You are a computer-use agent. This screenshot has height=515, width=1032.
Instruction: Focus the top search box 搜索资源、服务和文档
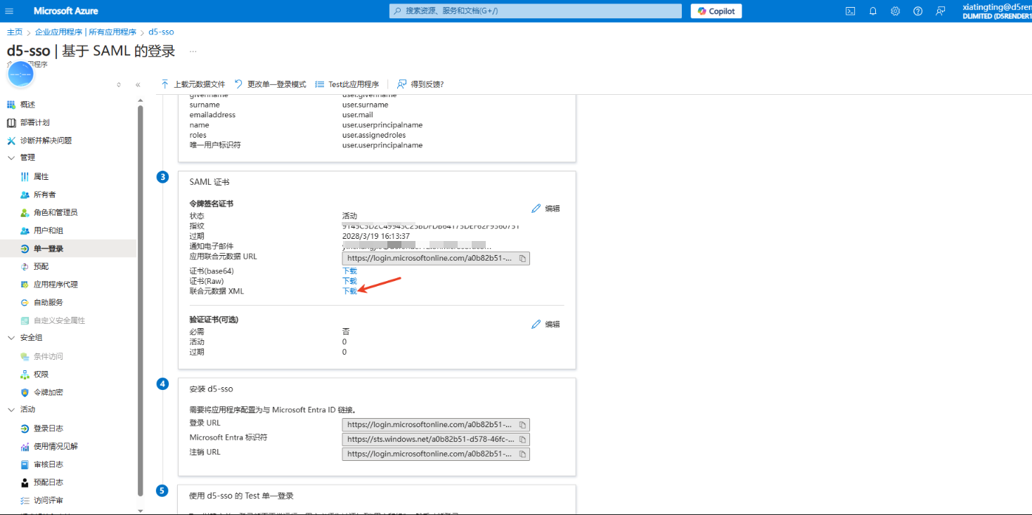(x=536, y=11)
